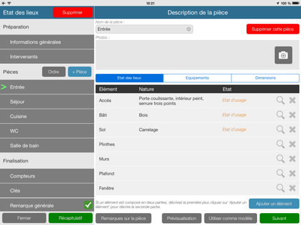Click the Murs element name
301x225 pixels.
click(x=104, y=159)
